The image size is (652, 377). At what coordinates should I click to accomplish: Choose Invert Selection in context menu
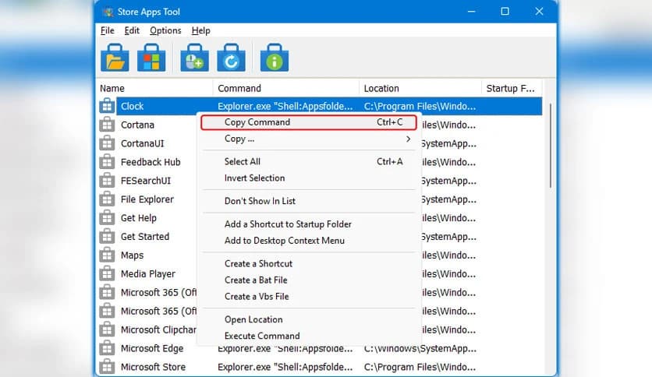coord(309,178)
